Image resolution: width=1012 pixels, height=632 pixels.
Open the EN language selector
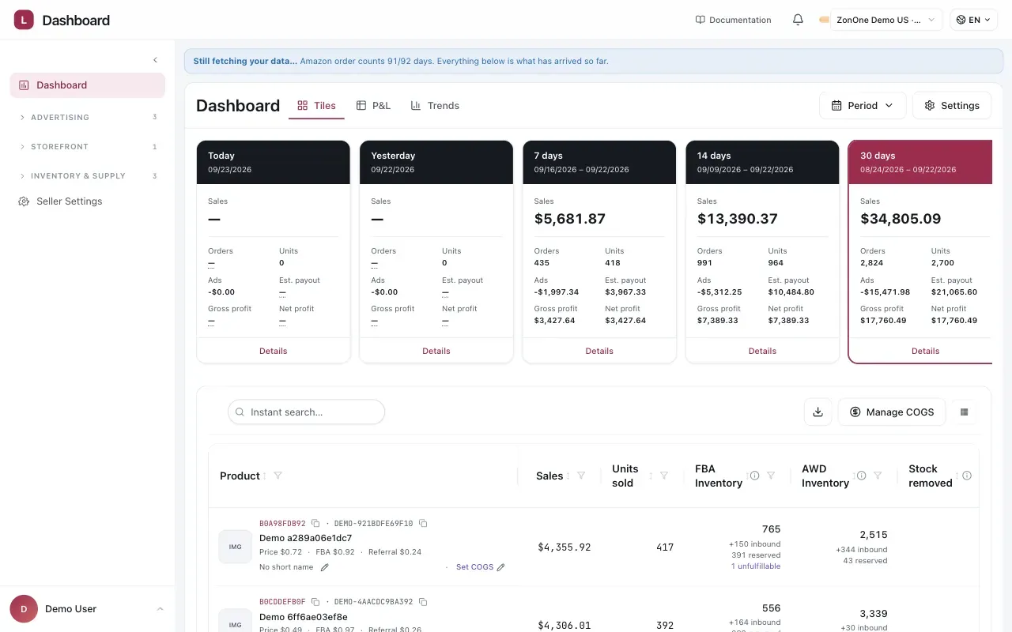[973, 20]
